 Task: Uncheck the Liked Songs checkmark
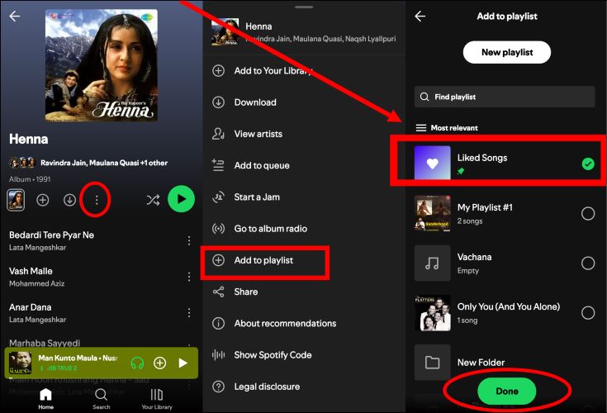588,164
